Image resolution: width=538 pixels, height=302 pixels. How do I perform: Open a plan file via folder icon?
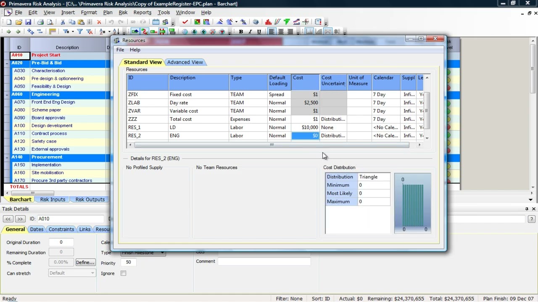click(18, 22)
